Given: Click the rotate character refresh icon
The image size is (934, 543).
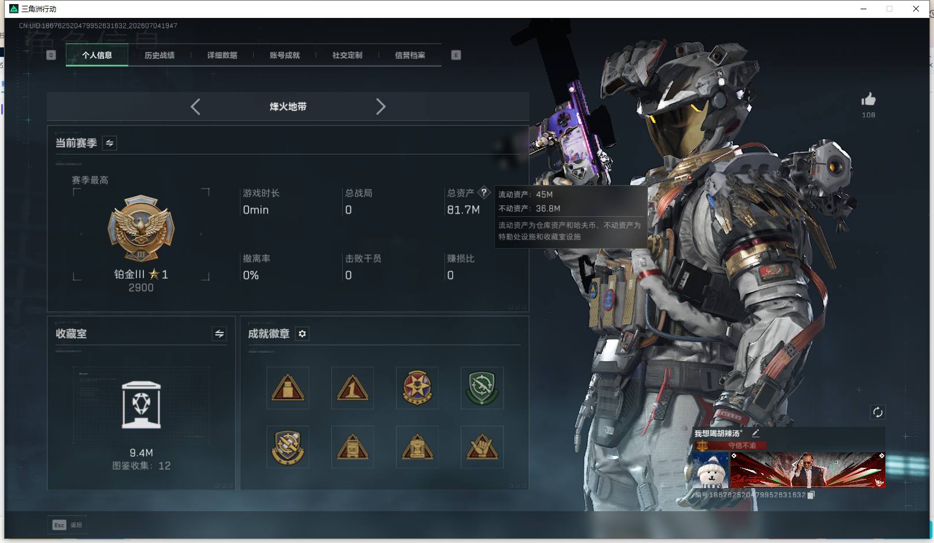Looking at the screenshot, I should (877, 412).
